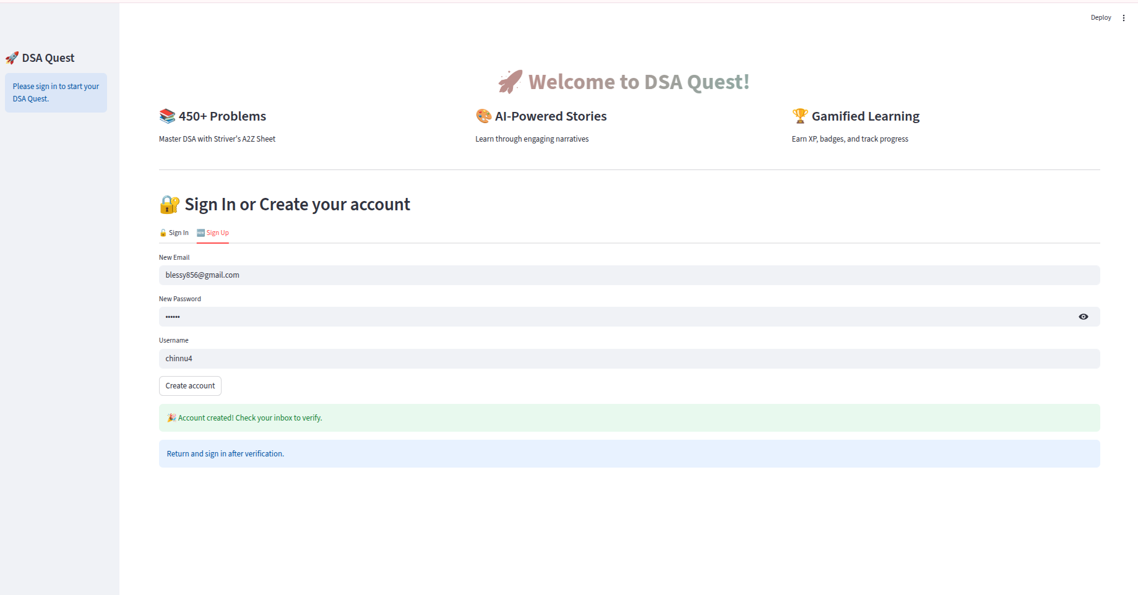Viewport: 1138px width, 595px height.
Task: Select the Sign Up tab
Action: pyautogui.click(x=213, y=233)
